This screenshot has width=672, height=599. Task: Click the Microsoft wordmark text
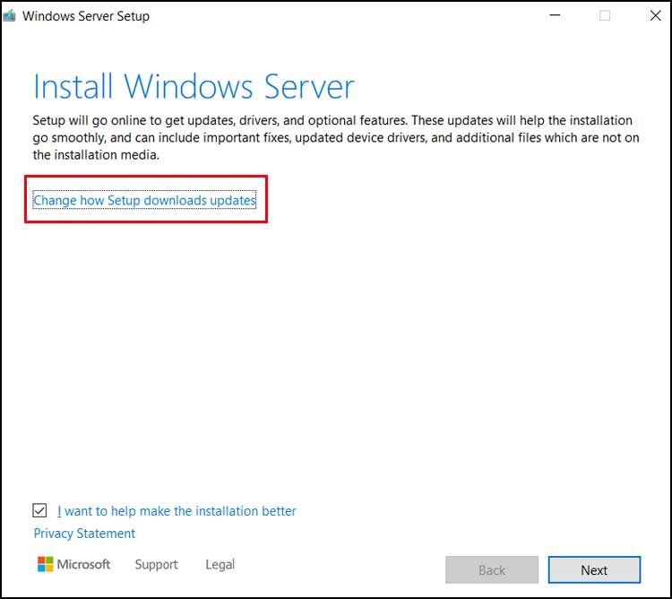(84, 564)
